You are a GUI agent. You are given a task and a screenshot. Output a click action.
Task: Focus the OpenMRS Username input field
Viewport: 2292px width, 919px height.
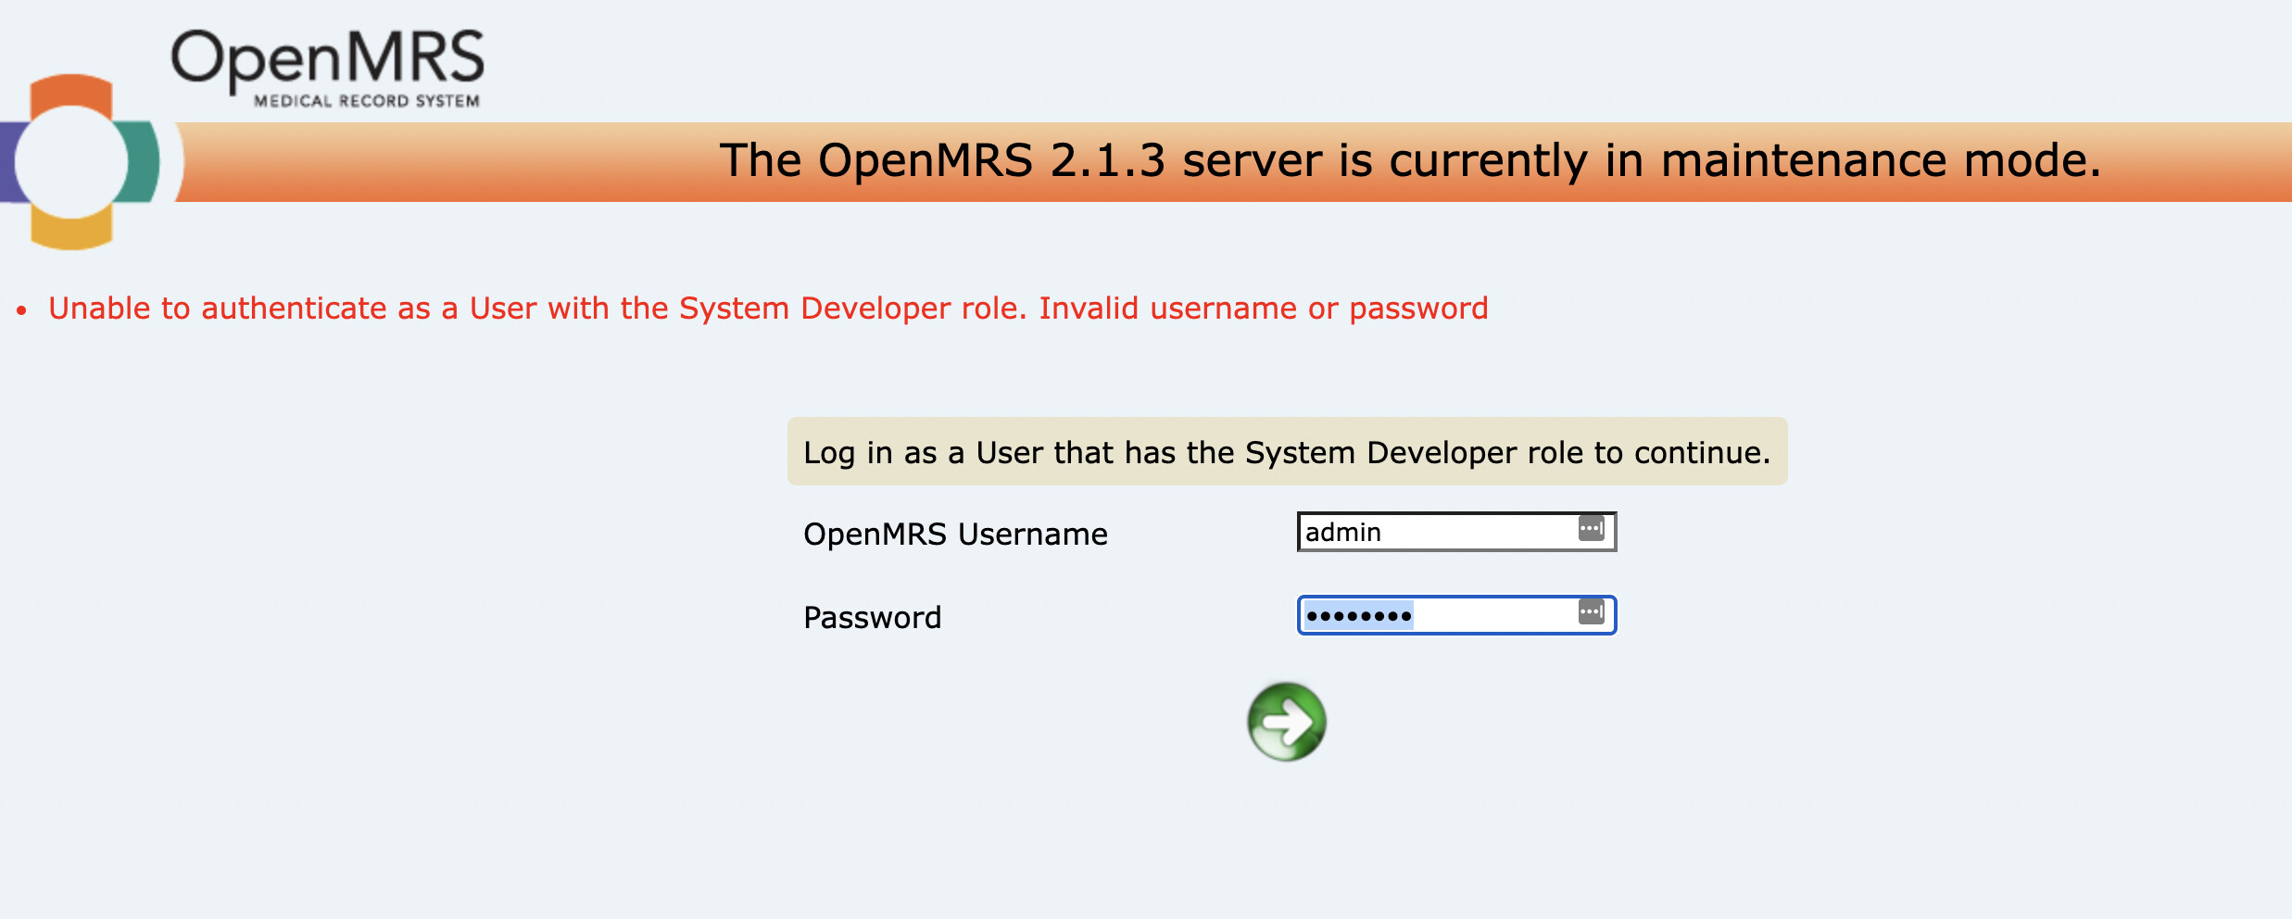click(1456, 532)
